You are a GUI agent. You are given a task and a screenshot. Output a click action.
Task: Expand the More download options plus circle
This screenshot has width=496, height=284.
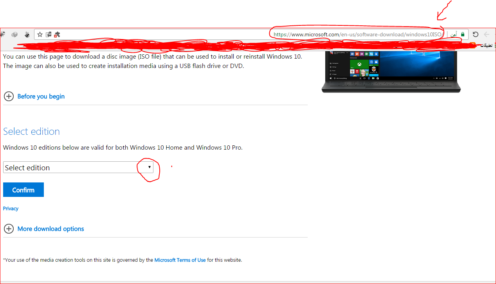(9, 229)
